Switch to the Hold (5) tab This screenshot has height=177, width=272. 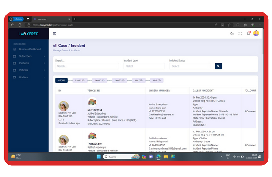(x=157, y=81)
